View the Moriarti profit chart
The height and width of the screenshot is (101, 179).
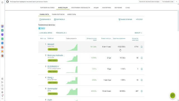72,47
